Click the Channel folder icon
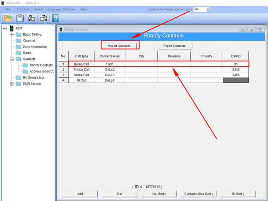This screenshot has height=201, width=268. pyautogui.click(x=19, y=41)
